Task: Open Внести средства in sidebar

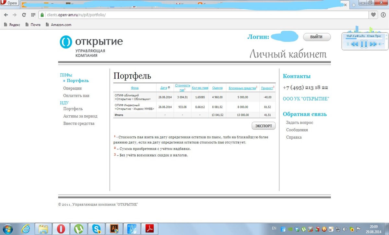Action: tap(79, 123)
